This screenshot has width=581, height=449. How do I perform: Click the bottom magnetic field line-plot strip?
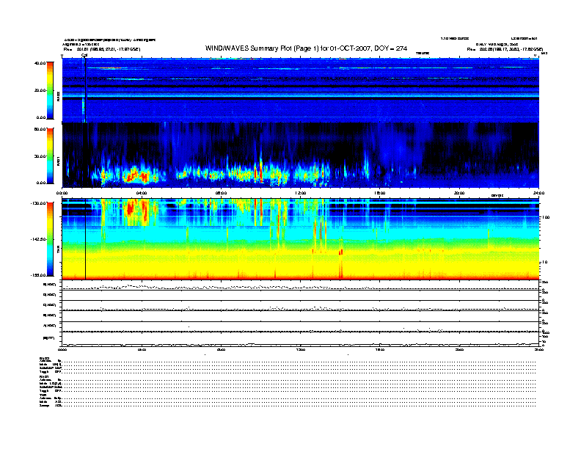pos(301,339)
